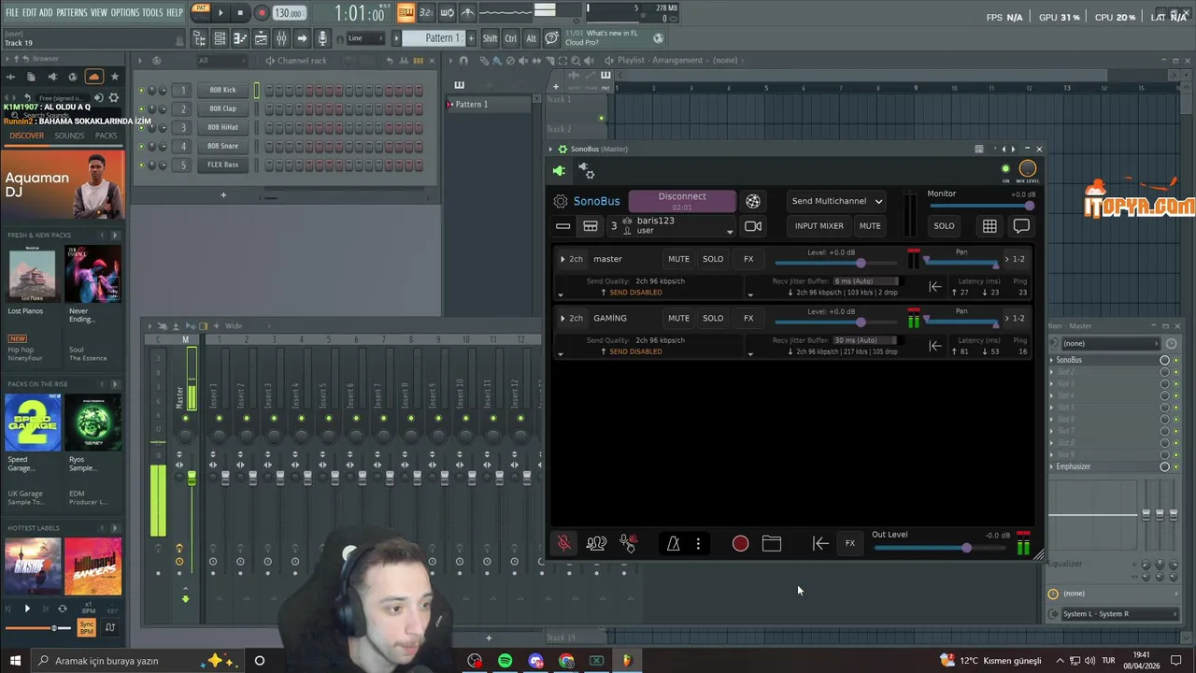Adjust SonoBus Monitor level slider
This screenshot has width=1196, height=673.
981,206
